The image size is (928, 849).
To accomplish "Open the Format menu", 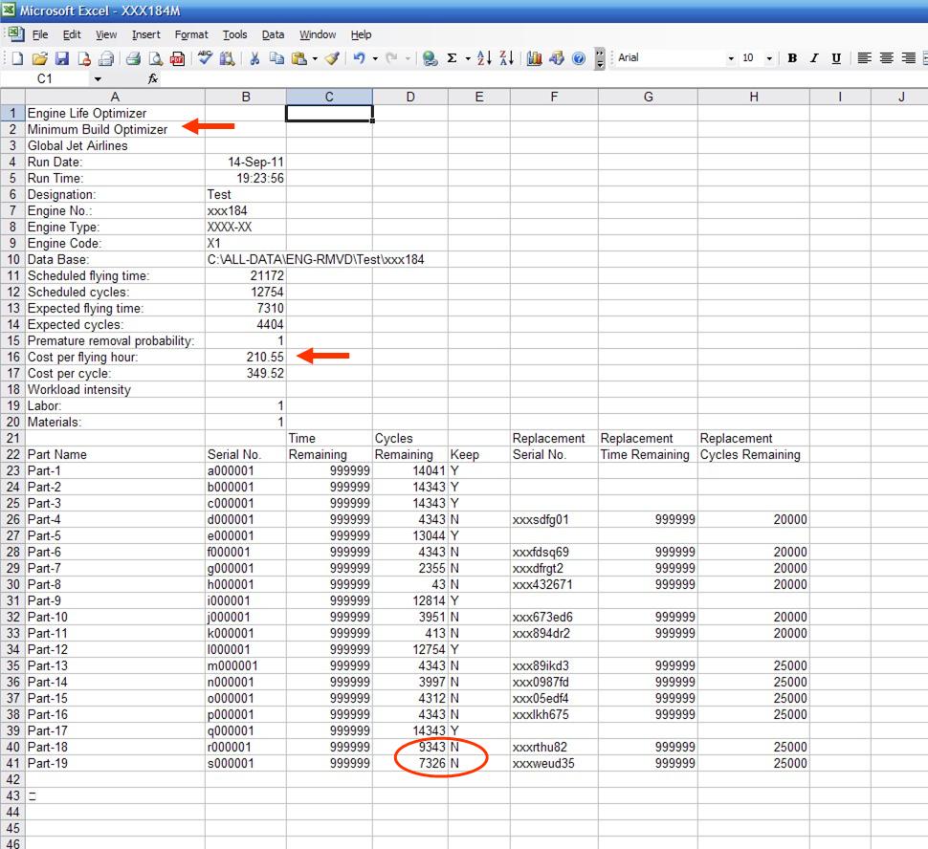I will pos(191,34).
